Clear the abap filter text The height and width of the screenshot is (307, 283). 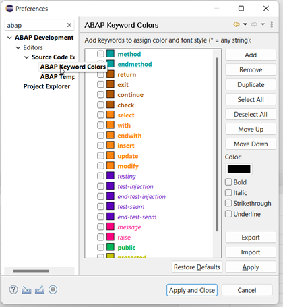tap(69, 25)
